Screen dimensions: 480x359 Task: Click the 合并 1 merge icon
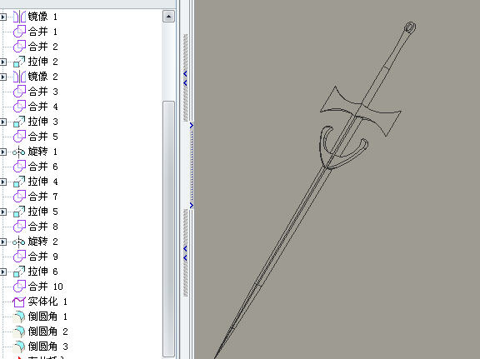point(19,32)
